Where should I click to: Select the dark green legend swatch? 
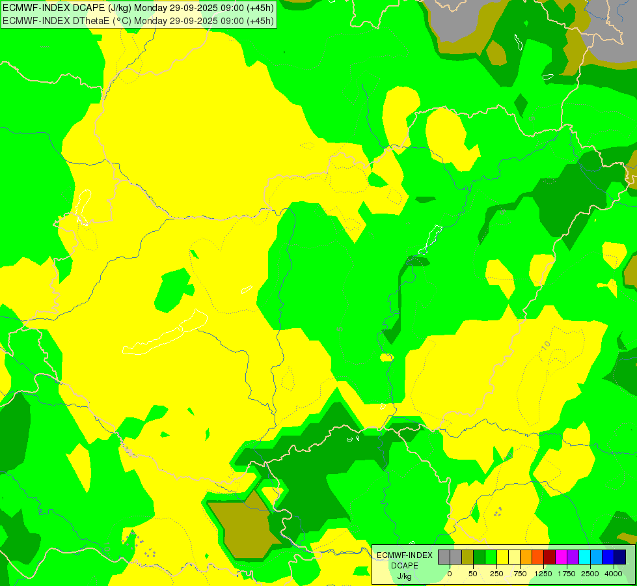tap(479, 557)
